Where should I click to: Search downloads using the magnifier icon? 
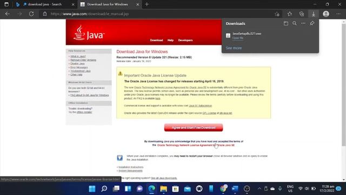click(295, 23)
